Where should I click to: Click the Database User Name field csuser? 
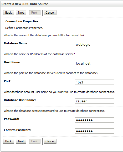(94, 101)
